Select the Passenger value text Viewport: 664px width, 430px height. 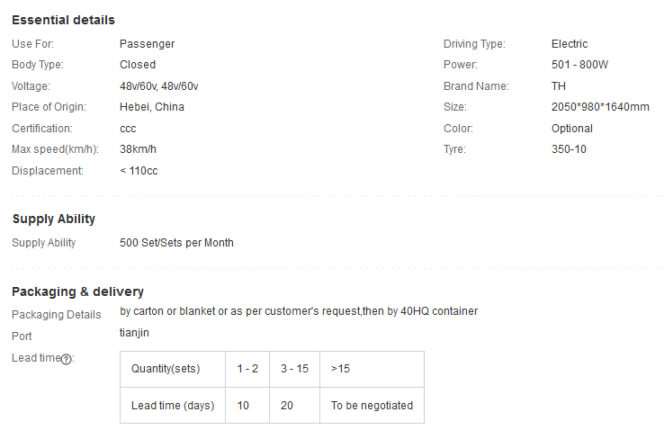click(x=147, y=43)
